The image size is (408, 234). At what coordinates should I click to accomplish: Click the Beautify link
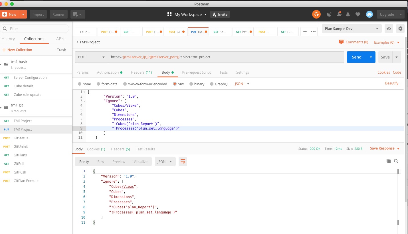(392, 83)
